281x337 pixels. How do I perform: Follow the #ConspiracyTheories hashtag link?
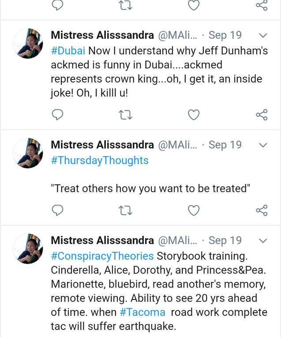pyautogui.click(x=102, y=256)
